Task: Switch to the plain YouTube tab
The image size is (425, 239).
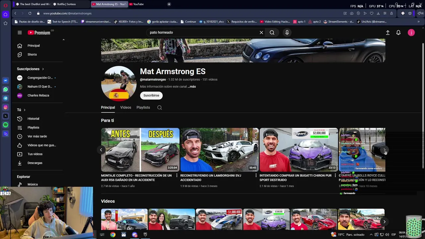Action: coord(146,4)
